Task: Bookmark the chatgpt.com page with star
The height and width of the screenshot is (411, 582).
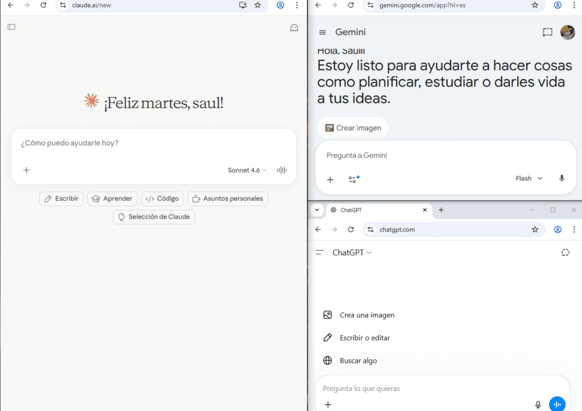Action: point(535,229)
